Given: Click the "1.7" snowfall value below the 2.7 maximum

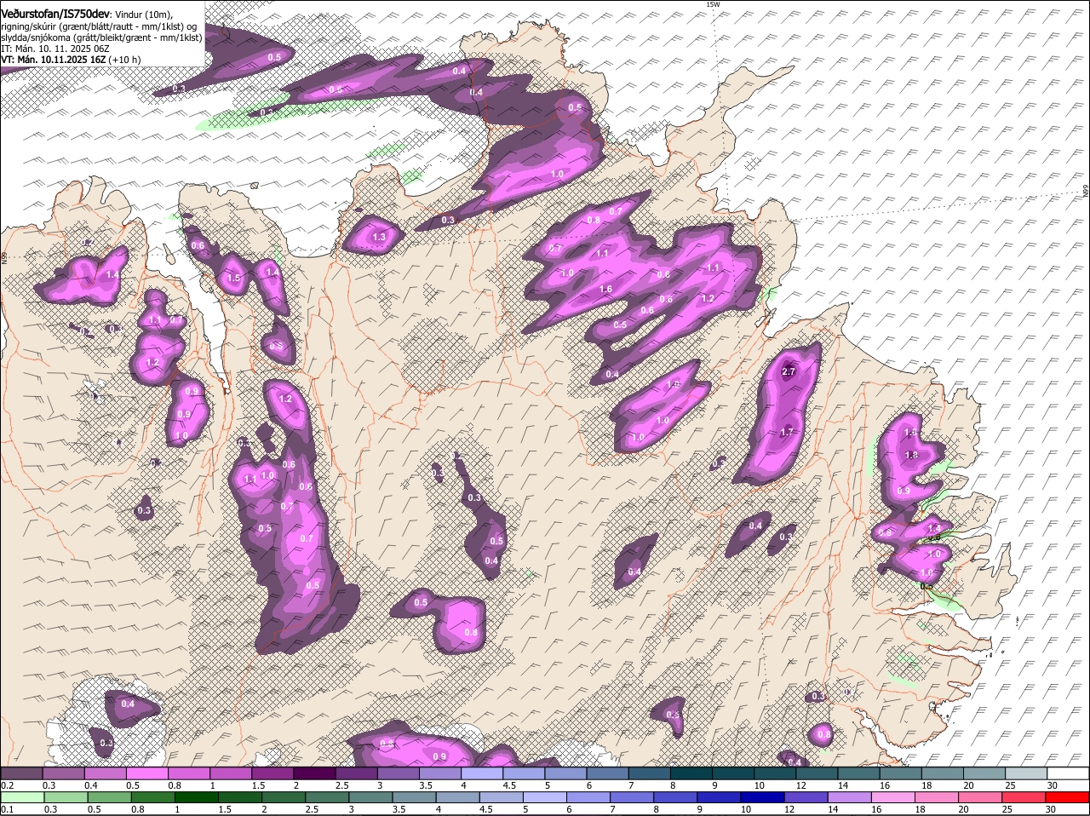Looking at the screenshot, I should pos(787,433).
